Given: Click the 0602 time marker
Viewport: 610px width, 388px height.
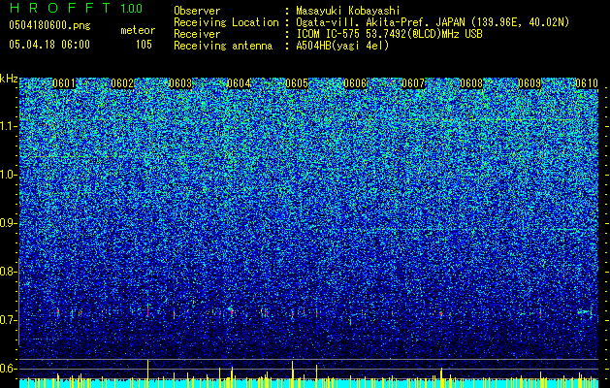Looking at the screenshot, I should tap(122, 83).
